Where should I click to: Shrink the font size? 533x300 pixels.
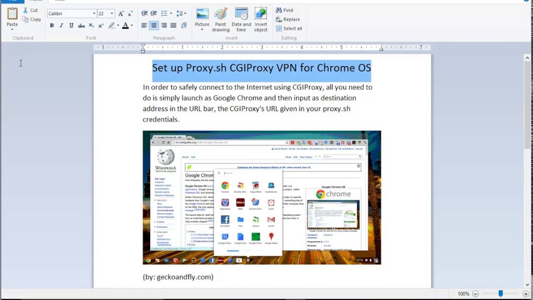point(130,14)
